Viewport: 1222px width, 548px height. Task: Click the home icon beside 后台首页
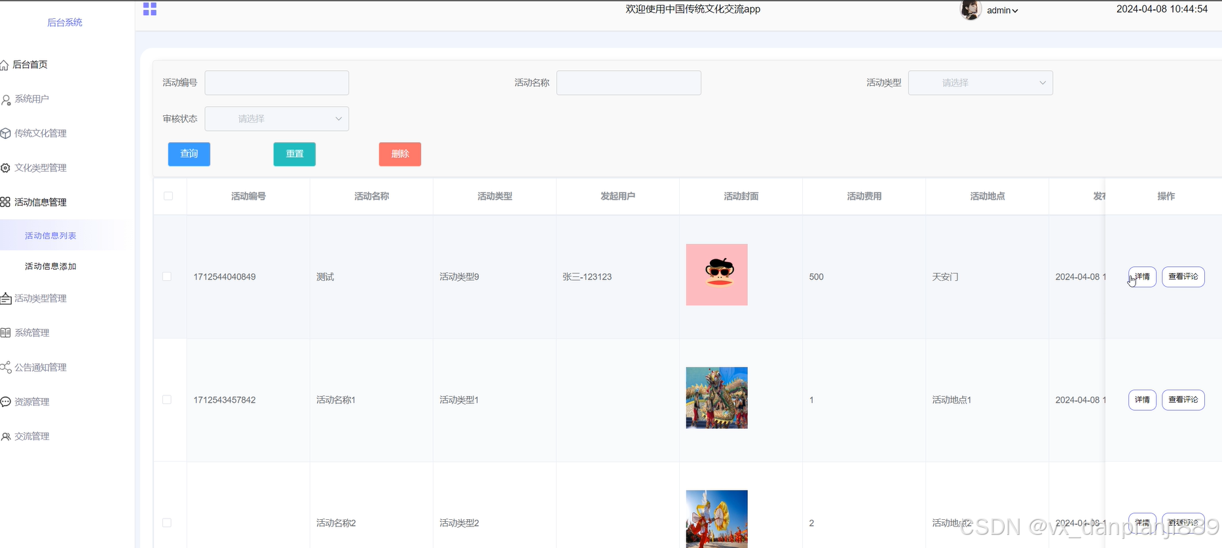5,65
